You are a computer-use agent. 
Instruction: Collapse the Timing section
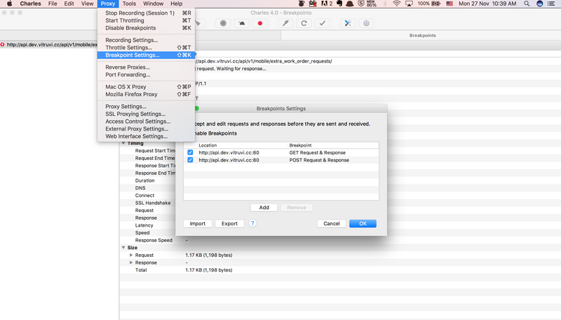[x=123, y=143]
